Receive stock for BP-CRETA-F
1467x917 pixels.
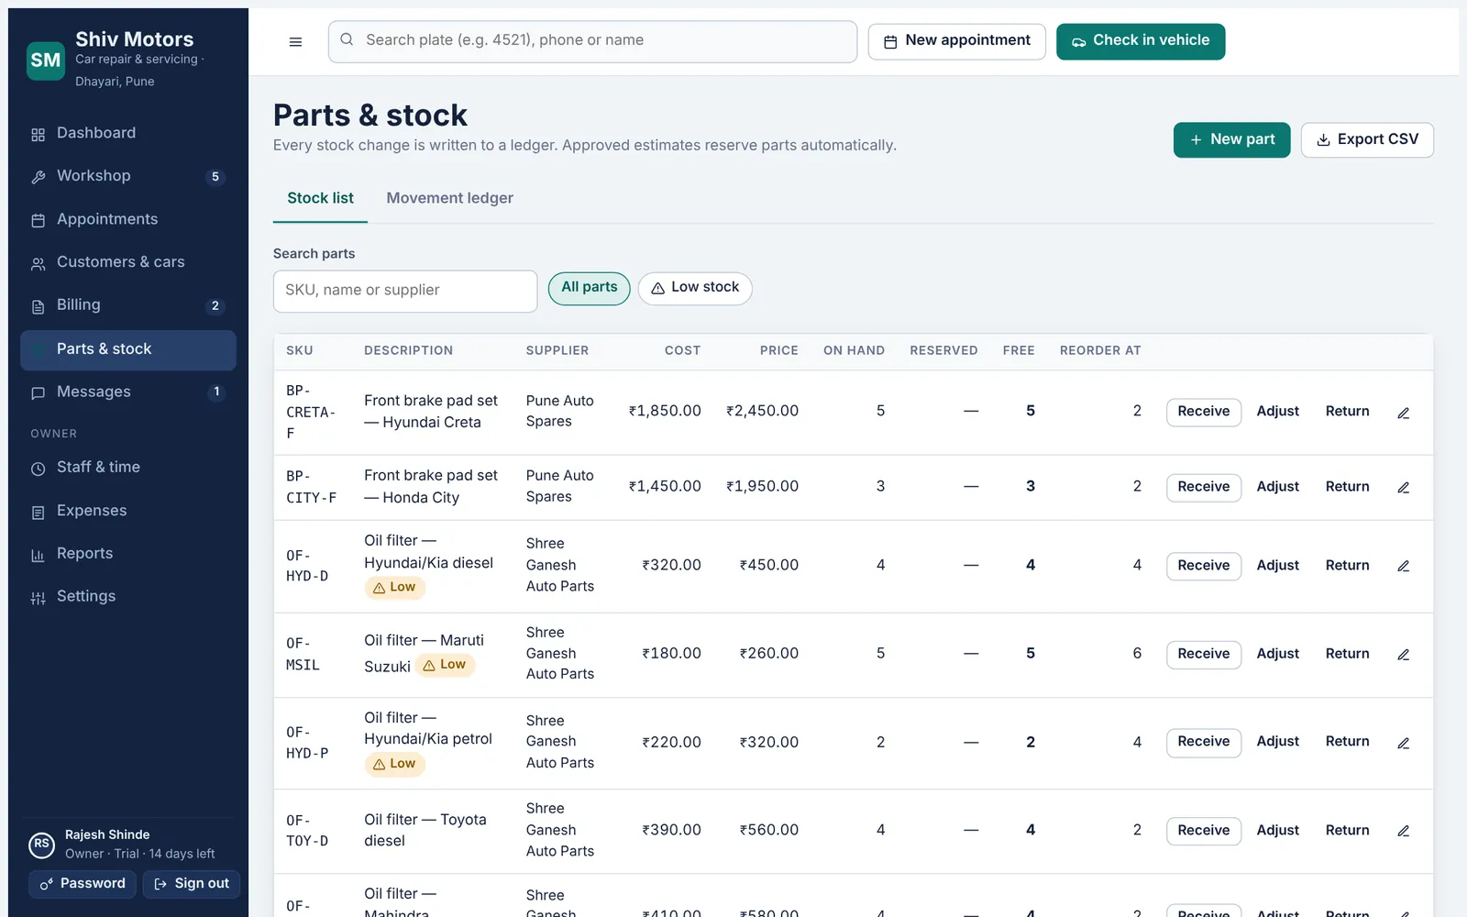point(1204,412)
